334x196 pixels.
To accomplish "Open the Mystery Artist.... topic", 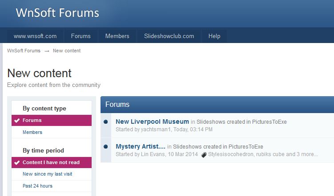I will tap(140, 146).
